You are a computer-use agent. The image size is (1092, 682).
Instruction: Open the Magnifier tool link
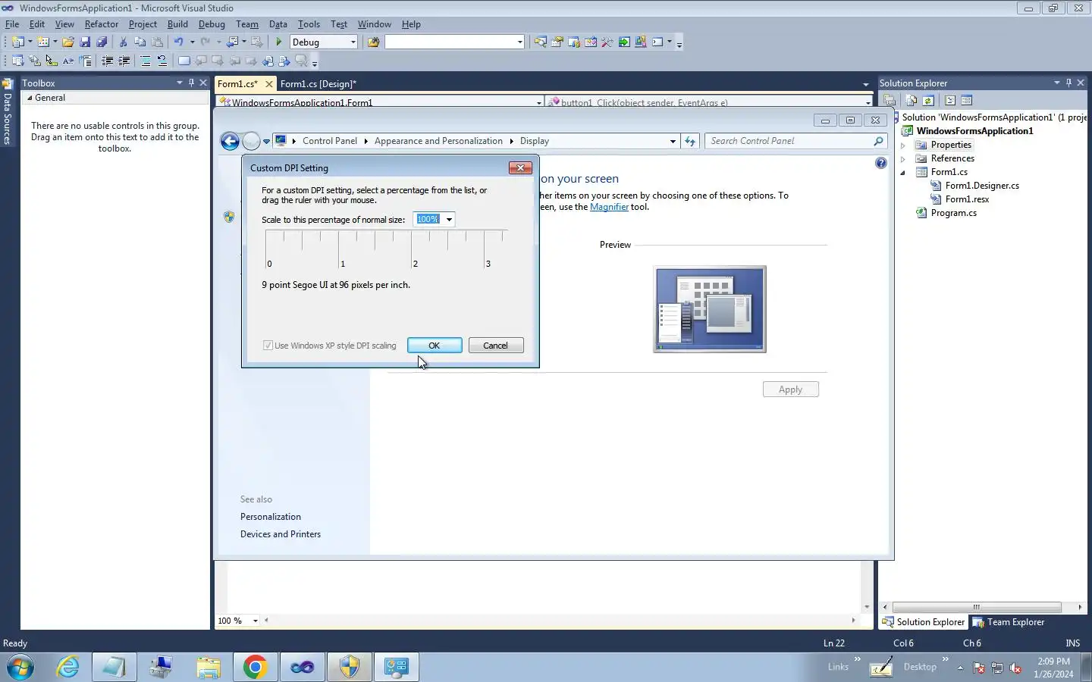609,207
